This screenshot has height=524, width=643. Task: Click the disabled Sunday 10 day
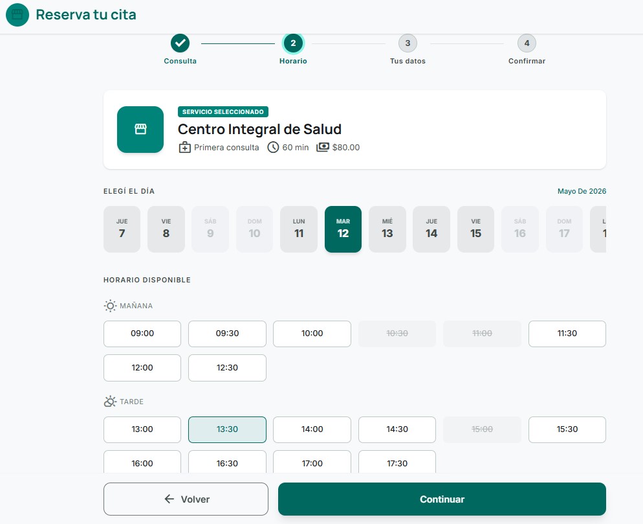pos(254,229)
